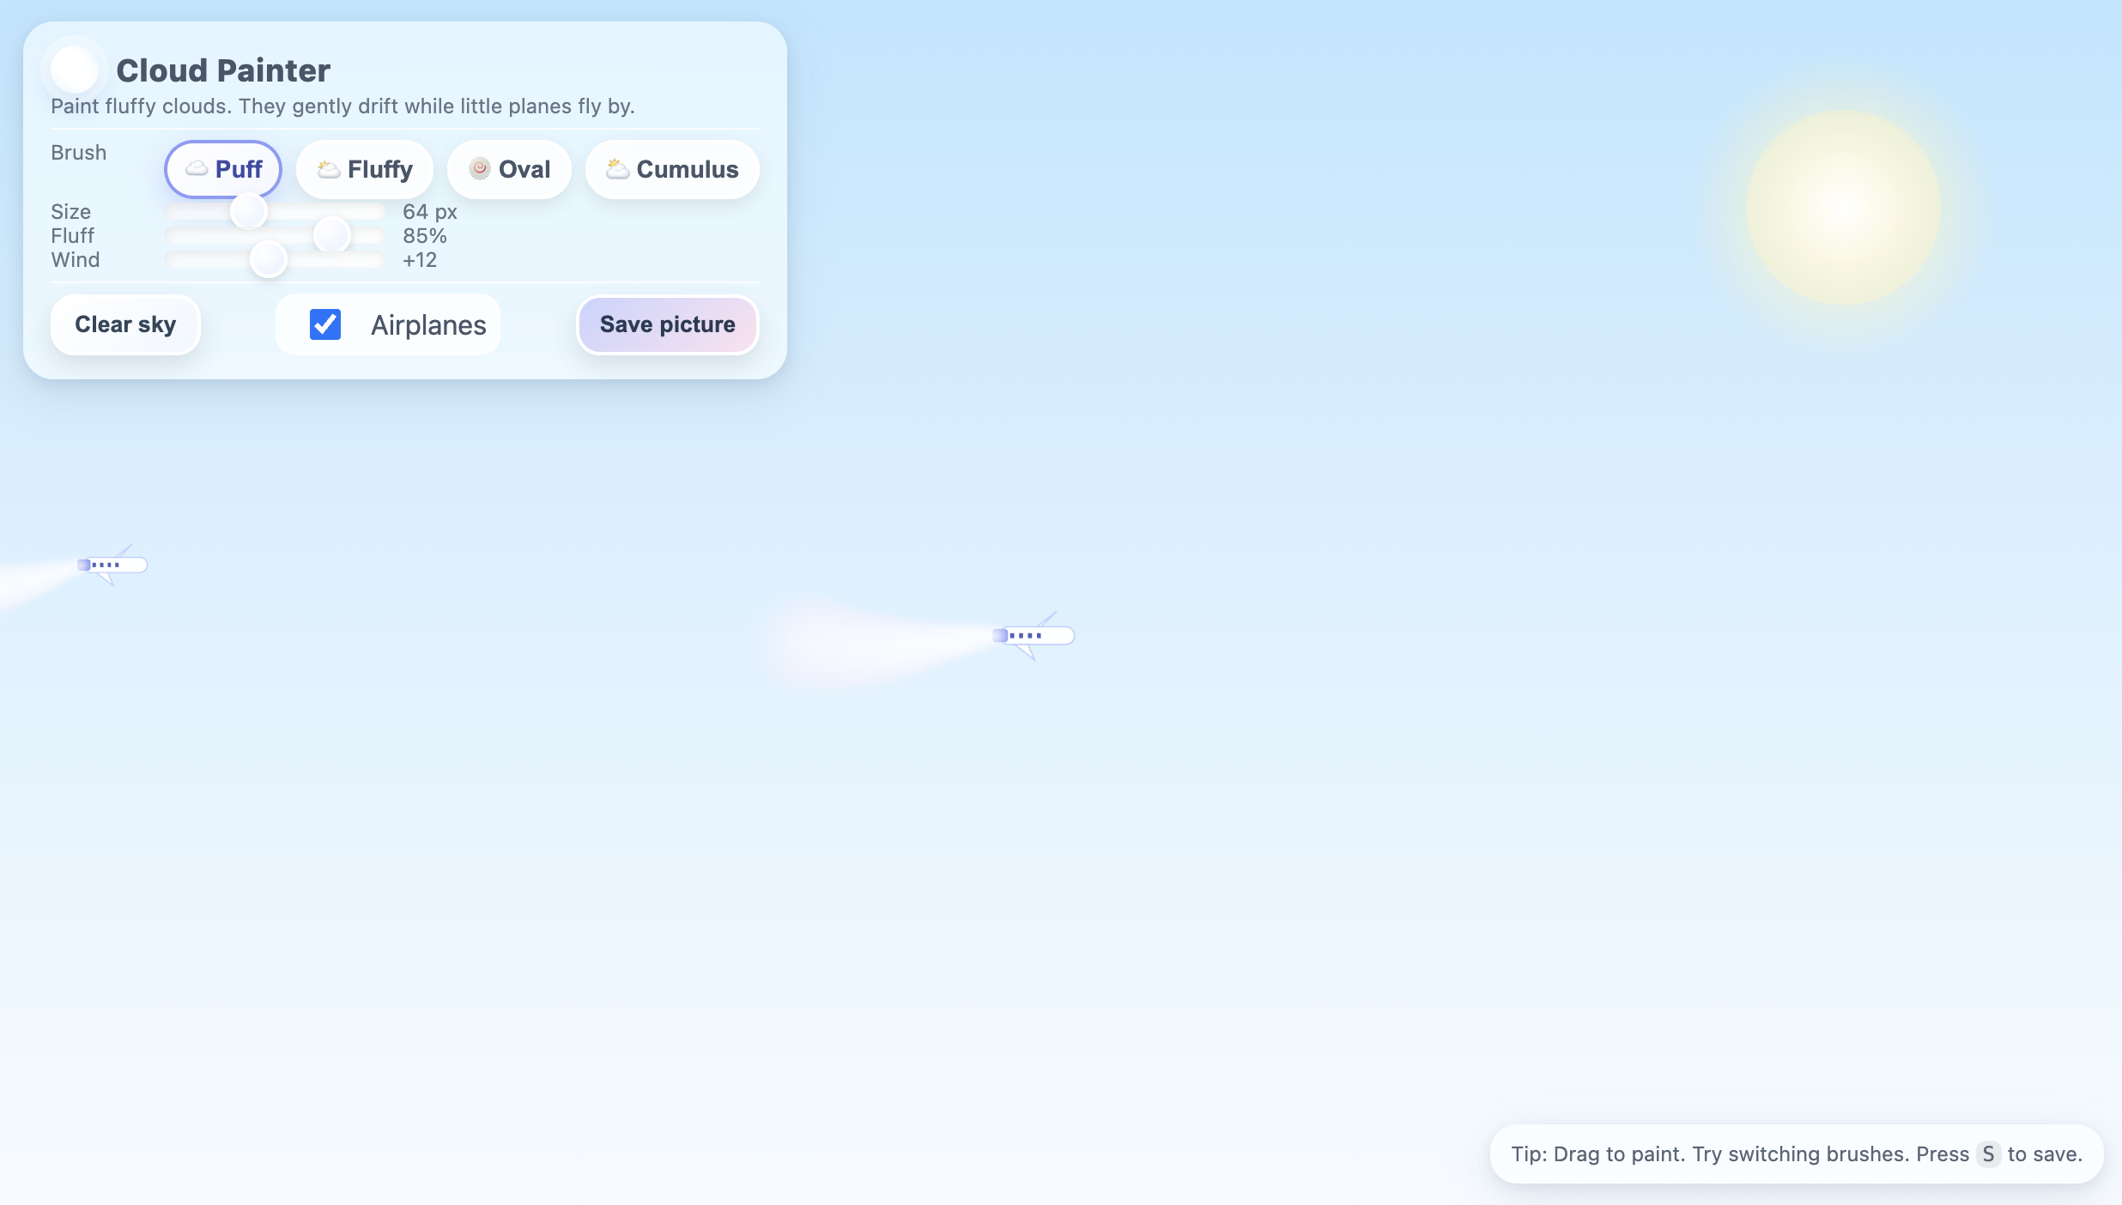Screen dimensions: 2122x1205
Task: Click the sun-cloud icon on Fluffy brush
Action: point(329,169)
